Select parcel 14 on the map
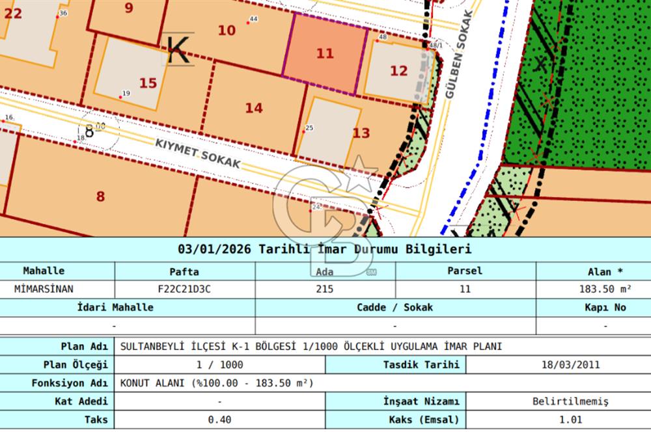This screenshot has height=432, width=651. point(254,107)
